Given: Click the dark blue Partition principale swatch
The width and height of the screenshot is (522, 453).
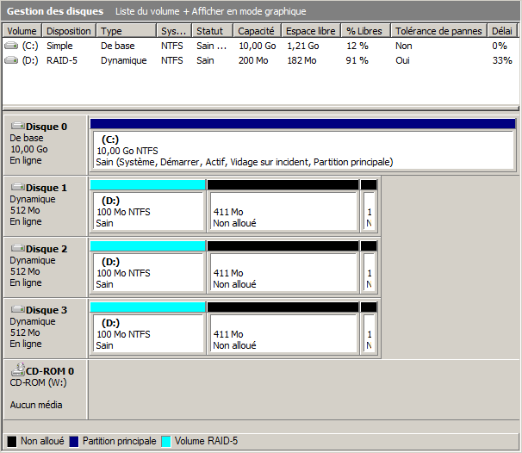Looking at the screenshot, I should coord(74,441).
